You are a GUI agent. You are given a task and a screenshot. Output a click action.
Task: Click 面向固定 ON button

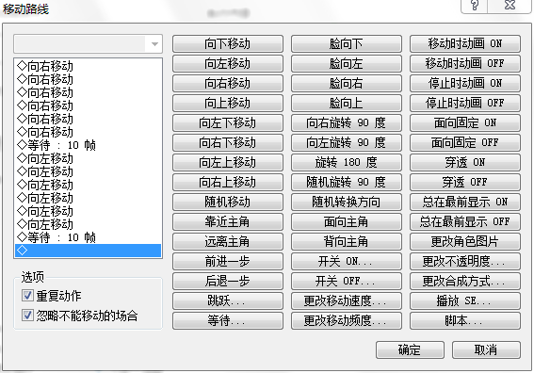click(x=465, y=122)
